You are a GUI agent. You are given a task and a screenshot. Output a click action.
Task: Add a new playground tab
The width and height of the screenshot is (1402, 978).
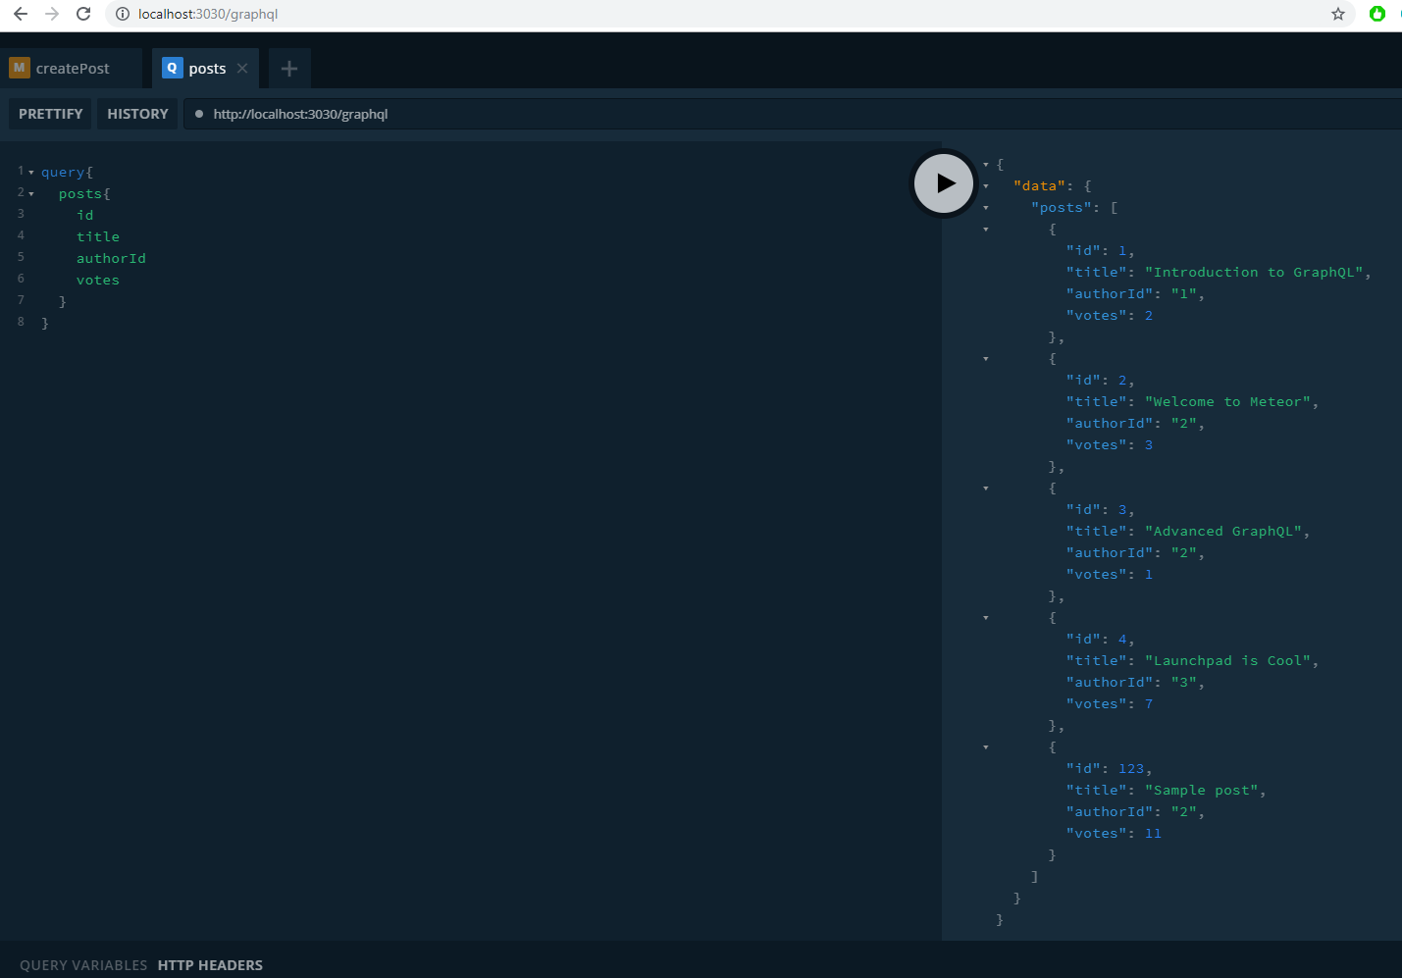[288, 69]
